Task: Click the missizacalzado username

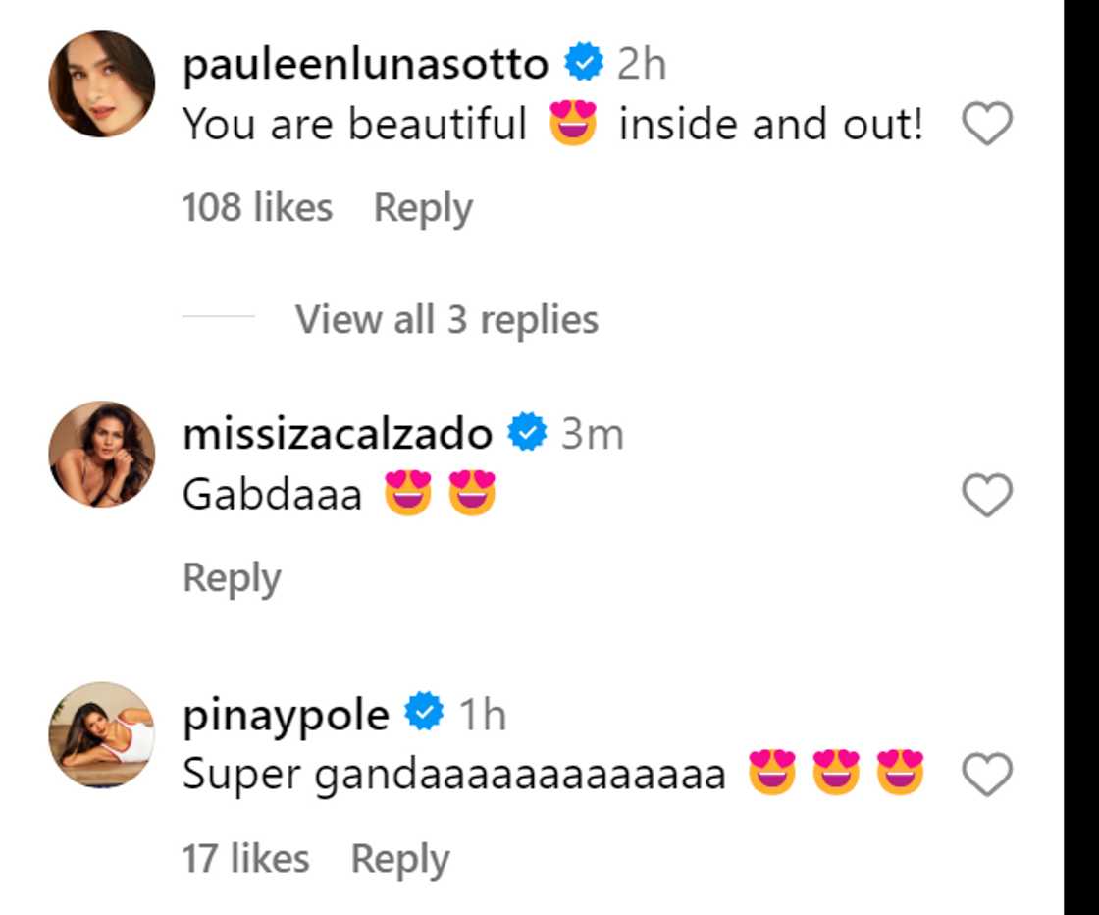Action: (x=338, y=433)
